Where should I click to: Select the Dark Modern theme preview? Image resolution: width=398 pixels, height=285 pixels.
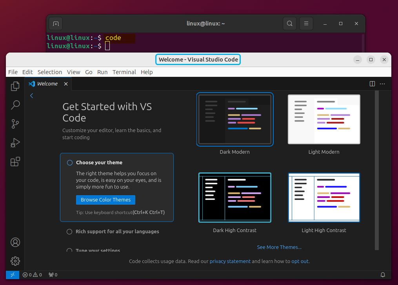(x=234, y=119)
